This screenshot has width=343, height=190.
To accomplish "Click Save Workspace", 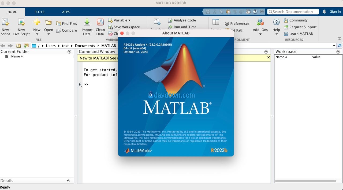I will (x=124, y=27).
